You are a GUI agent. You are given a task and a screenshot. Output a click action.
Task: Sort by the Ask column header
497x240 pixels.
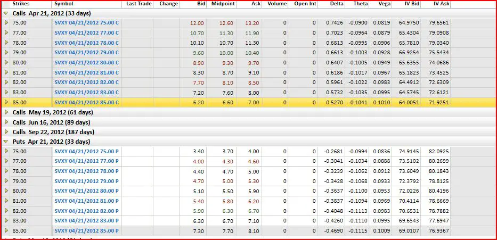coord(256,4)
